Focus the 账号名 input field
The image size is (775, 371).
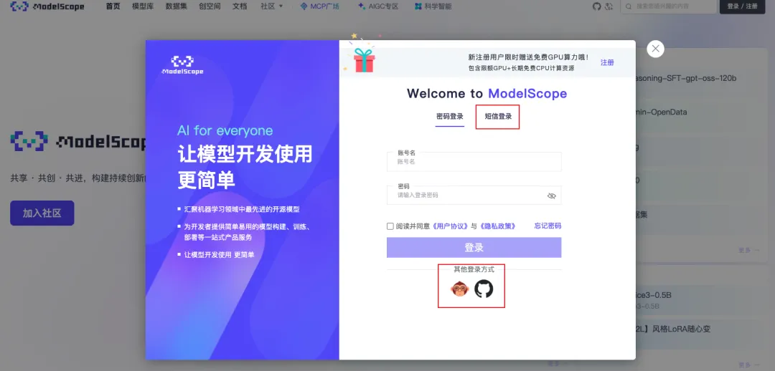[x=474, y=161]
